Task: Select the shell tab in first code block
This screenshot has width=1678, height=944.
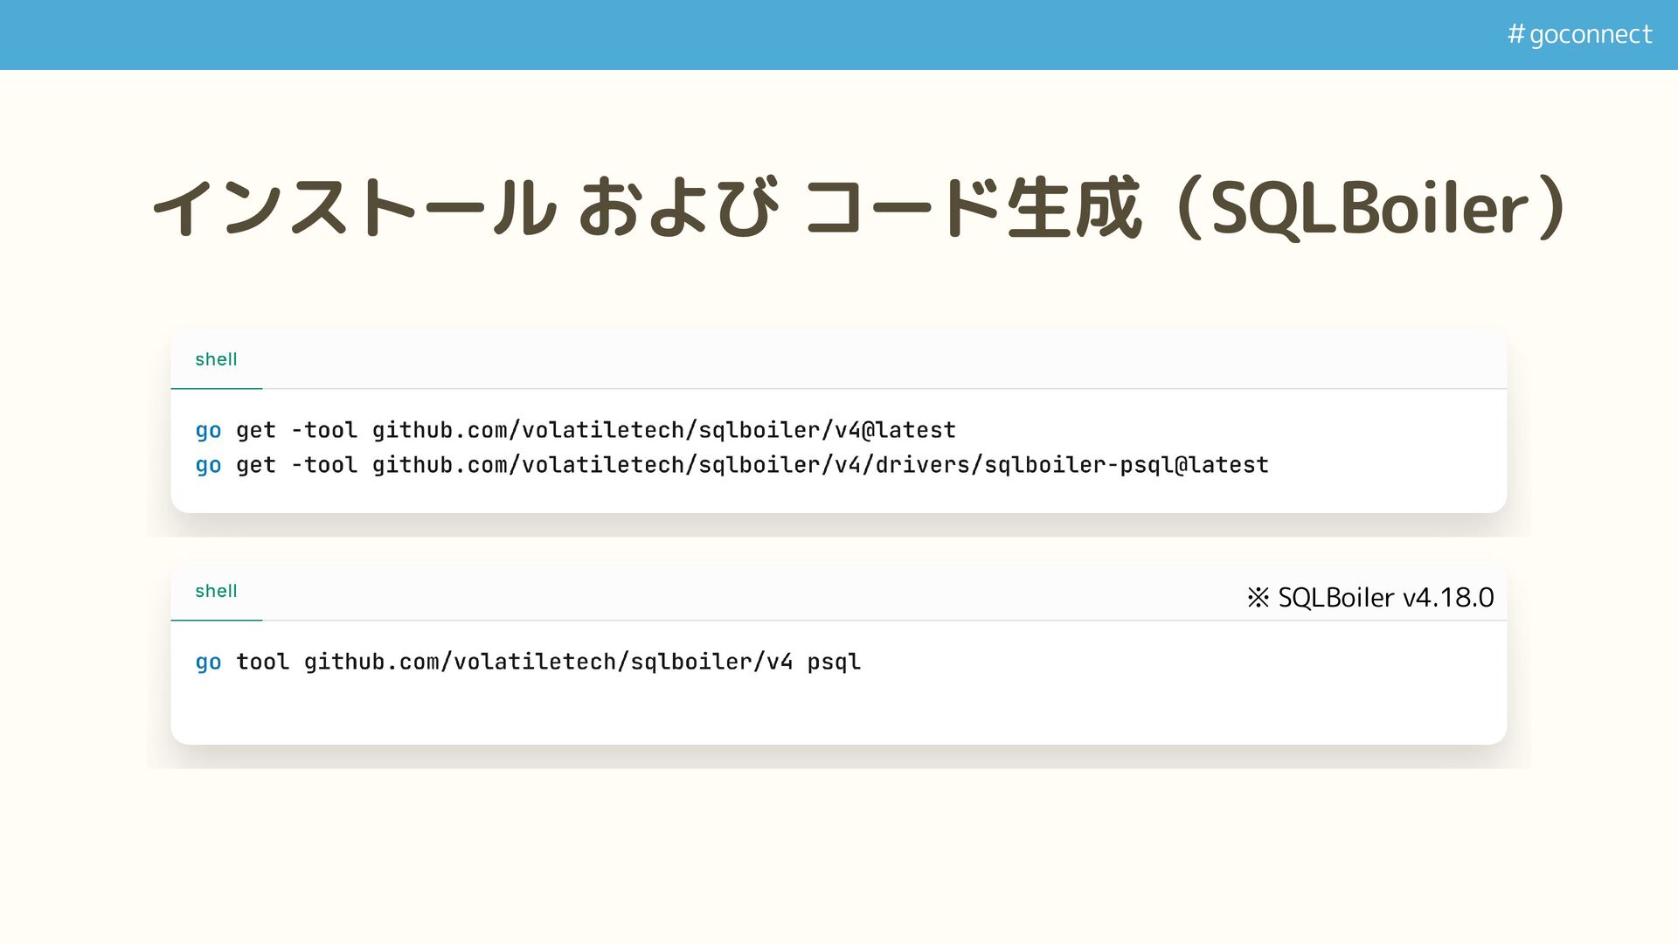Action: [x=216, y=359]
